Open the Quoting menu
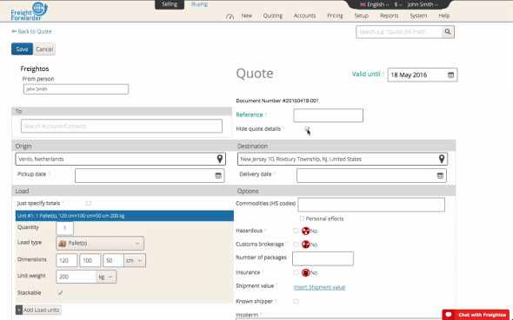The width and height of the screenshot is (513, 320). 273,16
